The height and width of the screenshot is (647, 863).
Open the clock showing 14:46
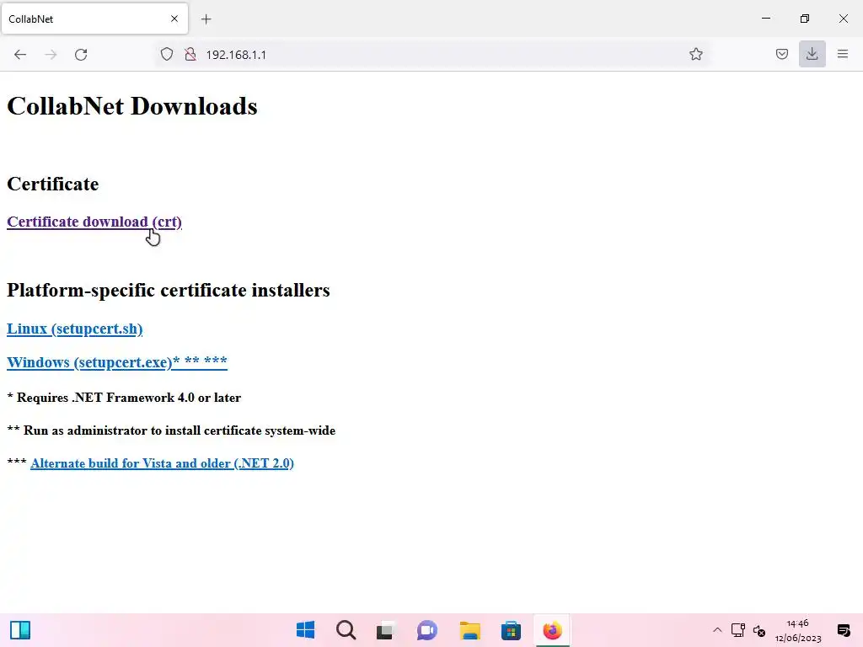[x=798, y=630]
